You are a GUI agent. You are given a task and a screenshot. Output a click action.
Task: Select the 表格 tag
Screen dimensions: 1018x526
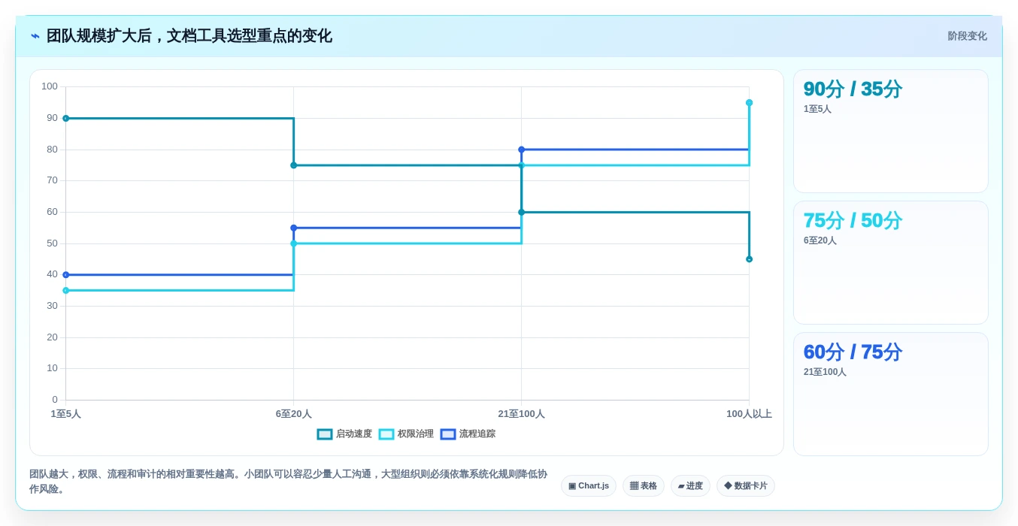644,486
